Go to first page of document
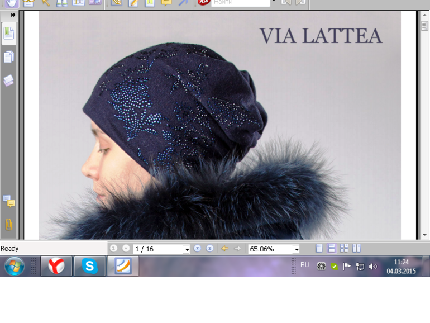Viewport: 430px width, 323px height. (114, 249)
